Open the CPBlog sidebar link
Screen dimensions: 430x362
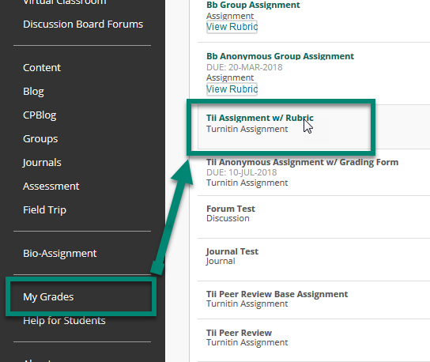[x=40, y=115]
